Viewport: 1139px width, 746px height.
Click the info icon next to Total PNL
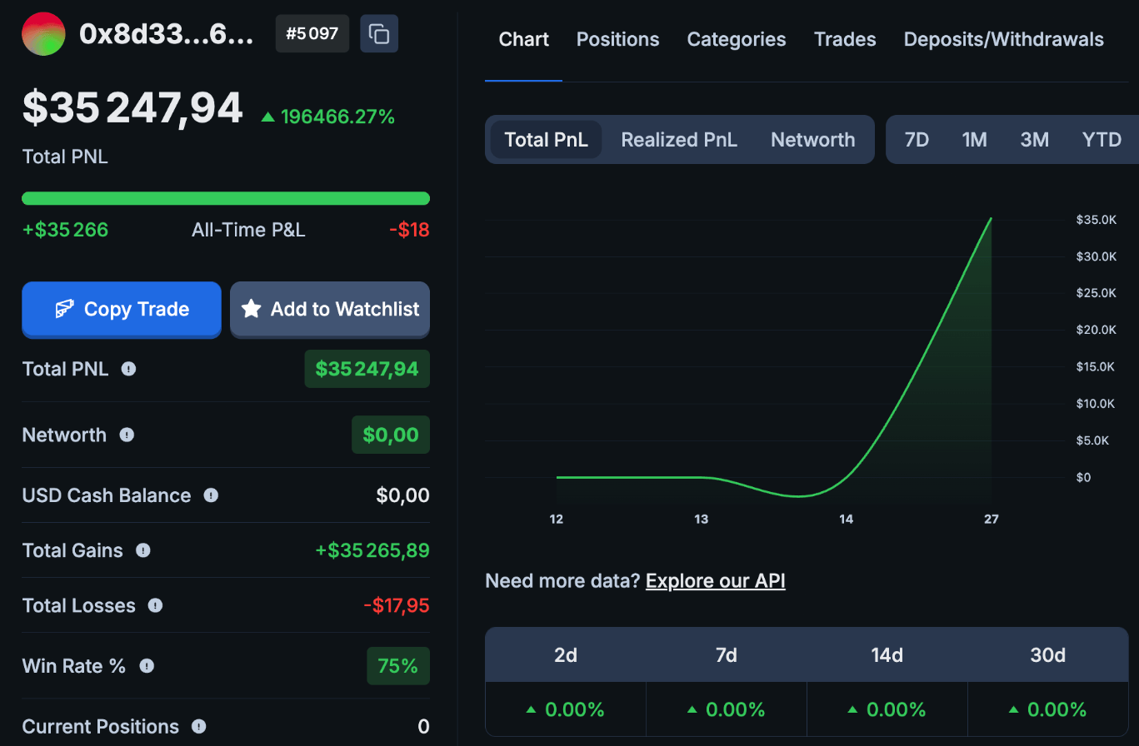tap(128, 369)
